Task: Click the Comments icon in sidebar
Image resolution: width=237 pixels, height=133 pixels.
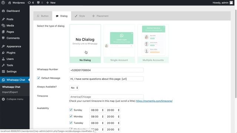Action: tap(3, 38)
